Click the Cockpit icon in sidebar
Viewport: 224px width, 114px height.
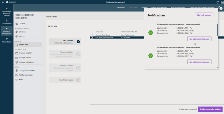pos(17,24)
